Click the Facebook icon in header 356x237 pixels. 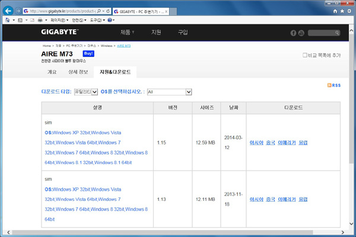pos(293,33)
